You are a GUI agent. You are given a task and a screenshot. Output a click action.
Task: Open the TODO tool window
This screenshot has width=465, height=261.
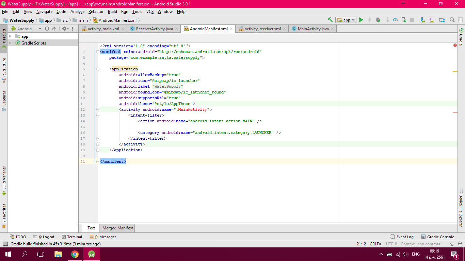pos(18,237)
